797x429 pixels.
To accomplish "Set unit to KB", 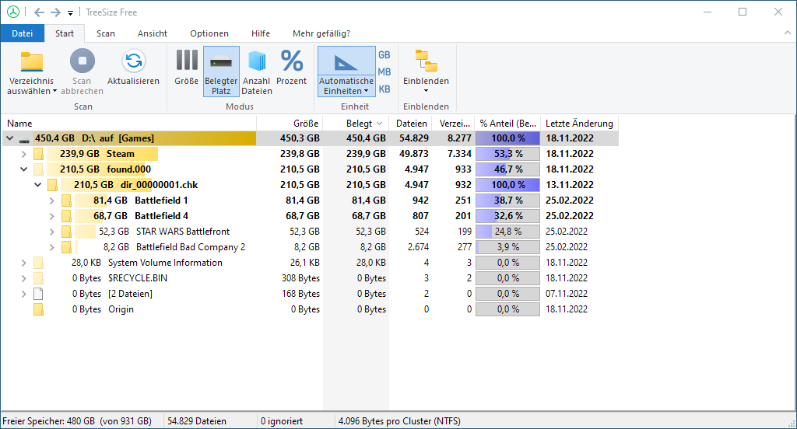I will (384, 89).
